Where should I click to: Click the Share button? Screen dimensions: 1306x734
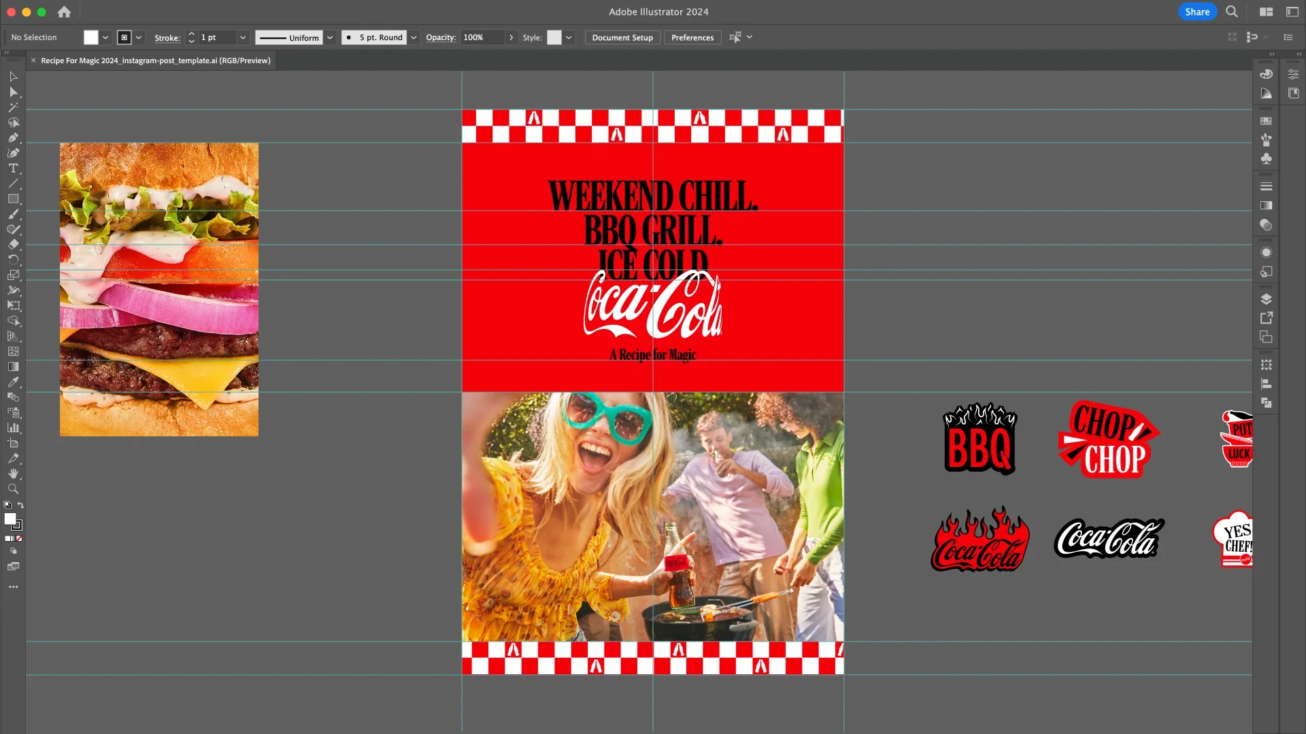click(x=1197, y=12)
